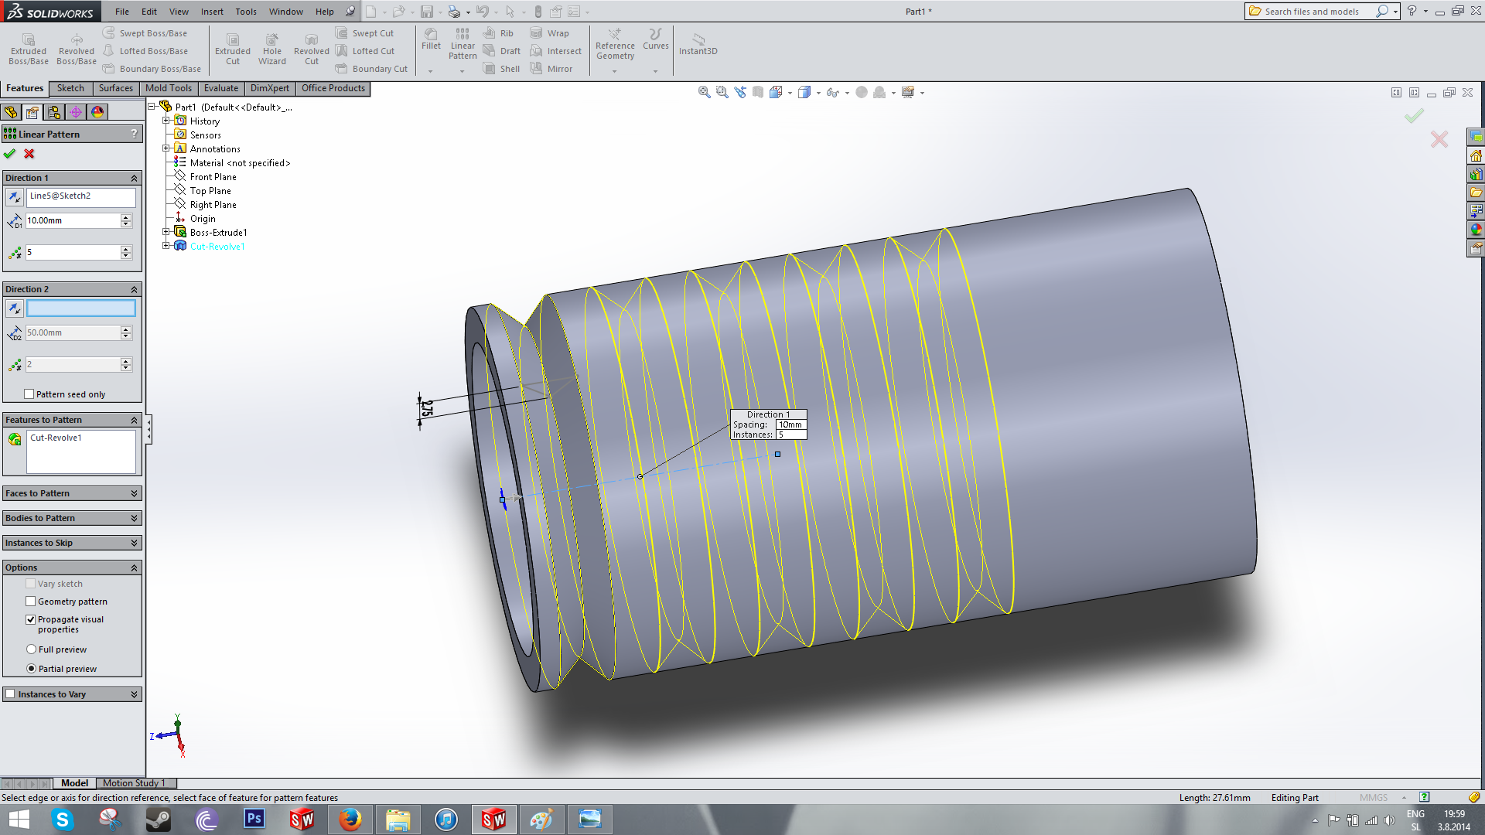Open the Tools menu

point(246,12)
